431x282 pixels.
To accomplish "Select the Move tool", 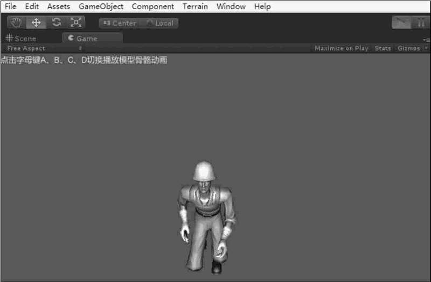I will [x=36, y=23].
